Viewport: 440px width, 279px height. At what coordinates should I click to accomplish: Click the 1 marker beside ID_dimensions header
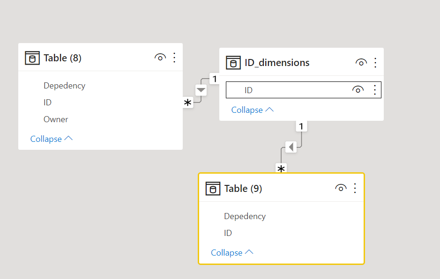[x=215, y=79]
